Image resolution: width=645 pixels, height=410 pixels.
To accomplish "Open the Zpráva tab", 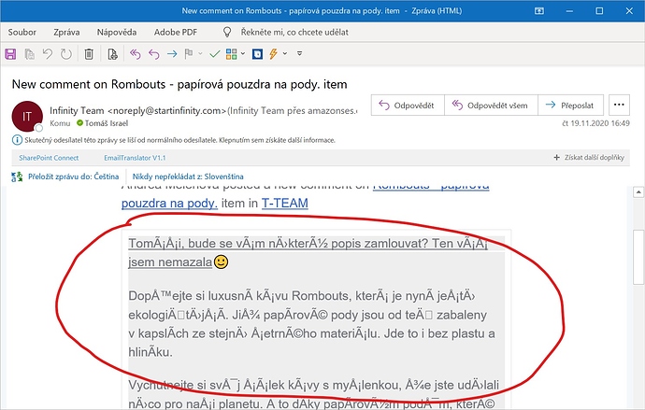I will [x=66, y=32].
